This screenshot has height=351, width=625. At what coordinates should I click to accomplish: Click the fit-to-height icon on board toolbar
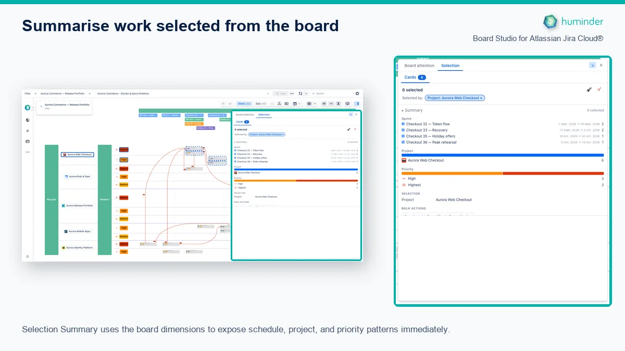coord(338,103)
